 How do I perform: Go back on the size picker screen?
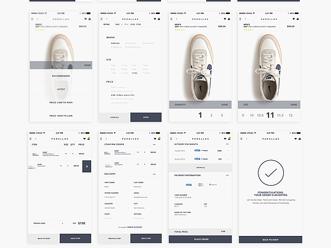pos(246,19)
